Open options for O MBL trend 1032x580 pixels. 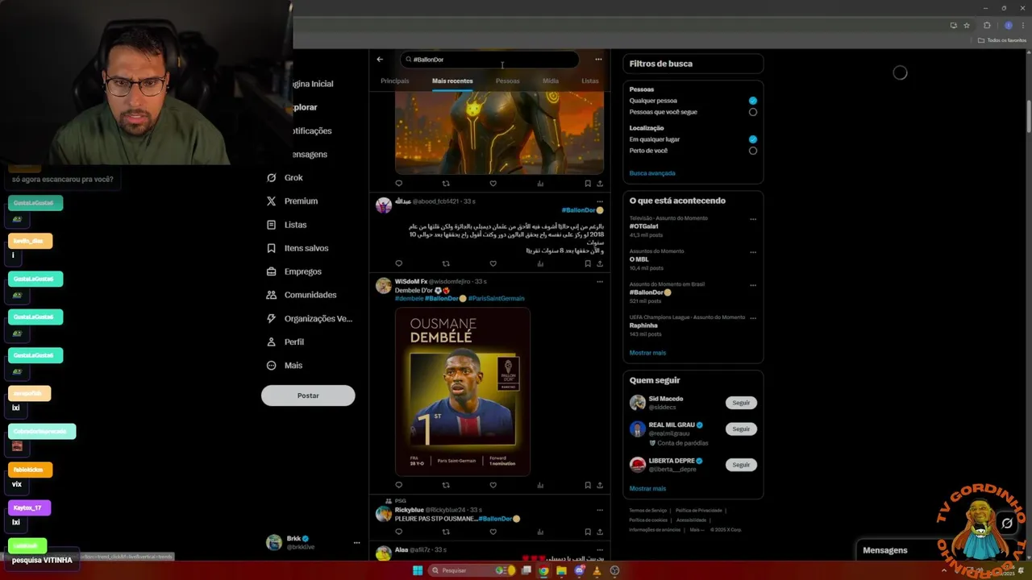pyautogui.click(x=753, y=252)
